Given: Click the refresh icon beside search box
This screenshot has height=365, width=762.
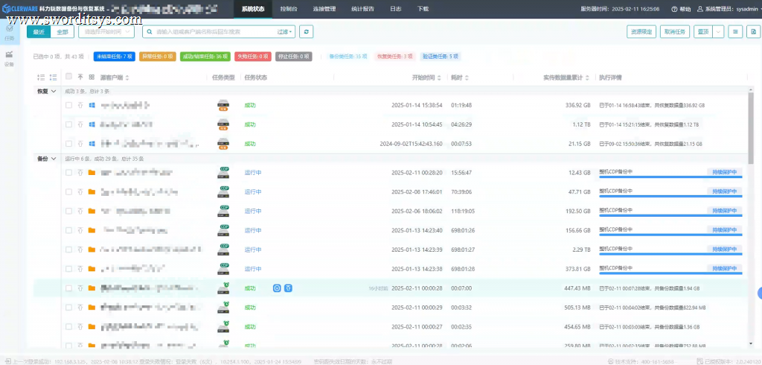Looking at the screenshot, I should [x=306, y=31].
